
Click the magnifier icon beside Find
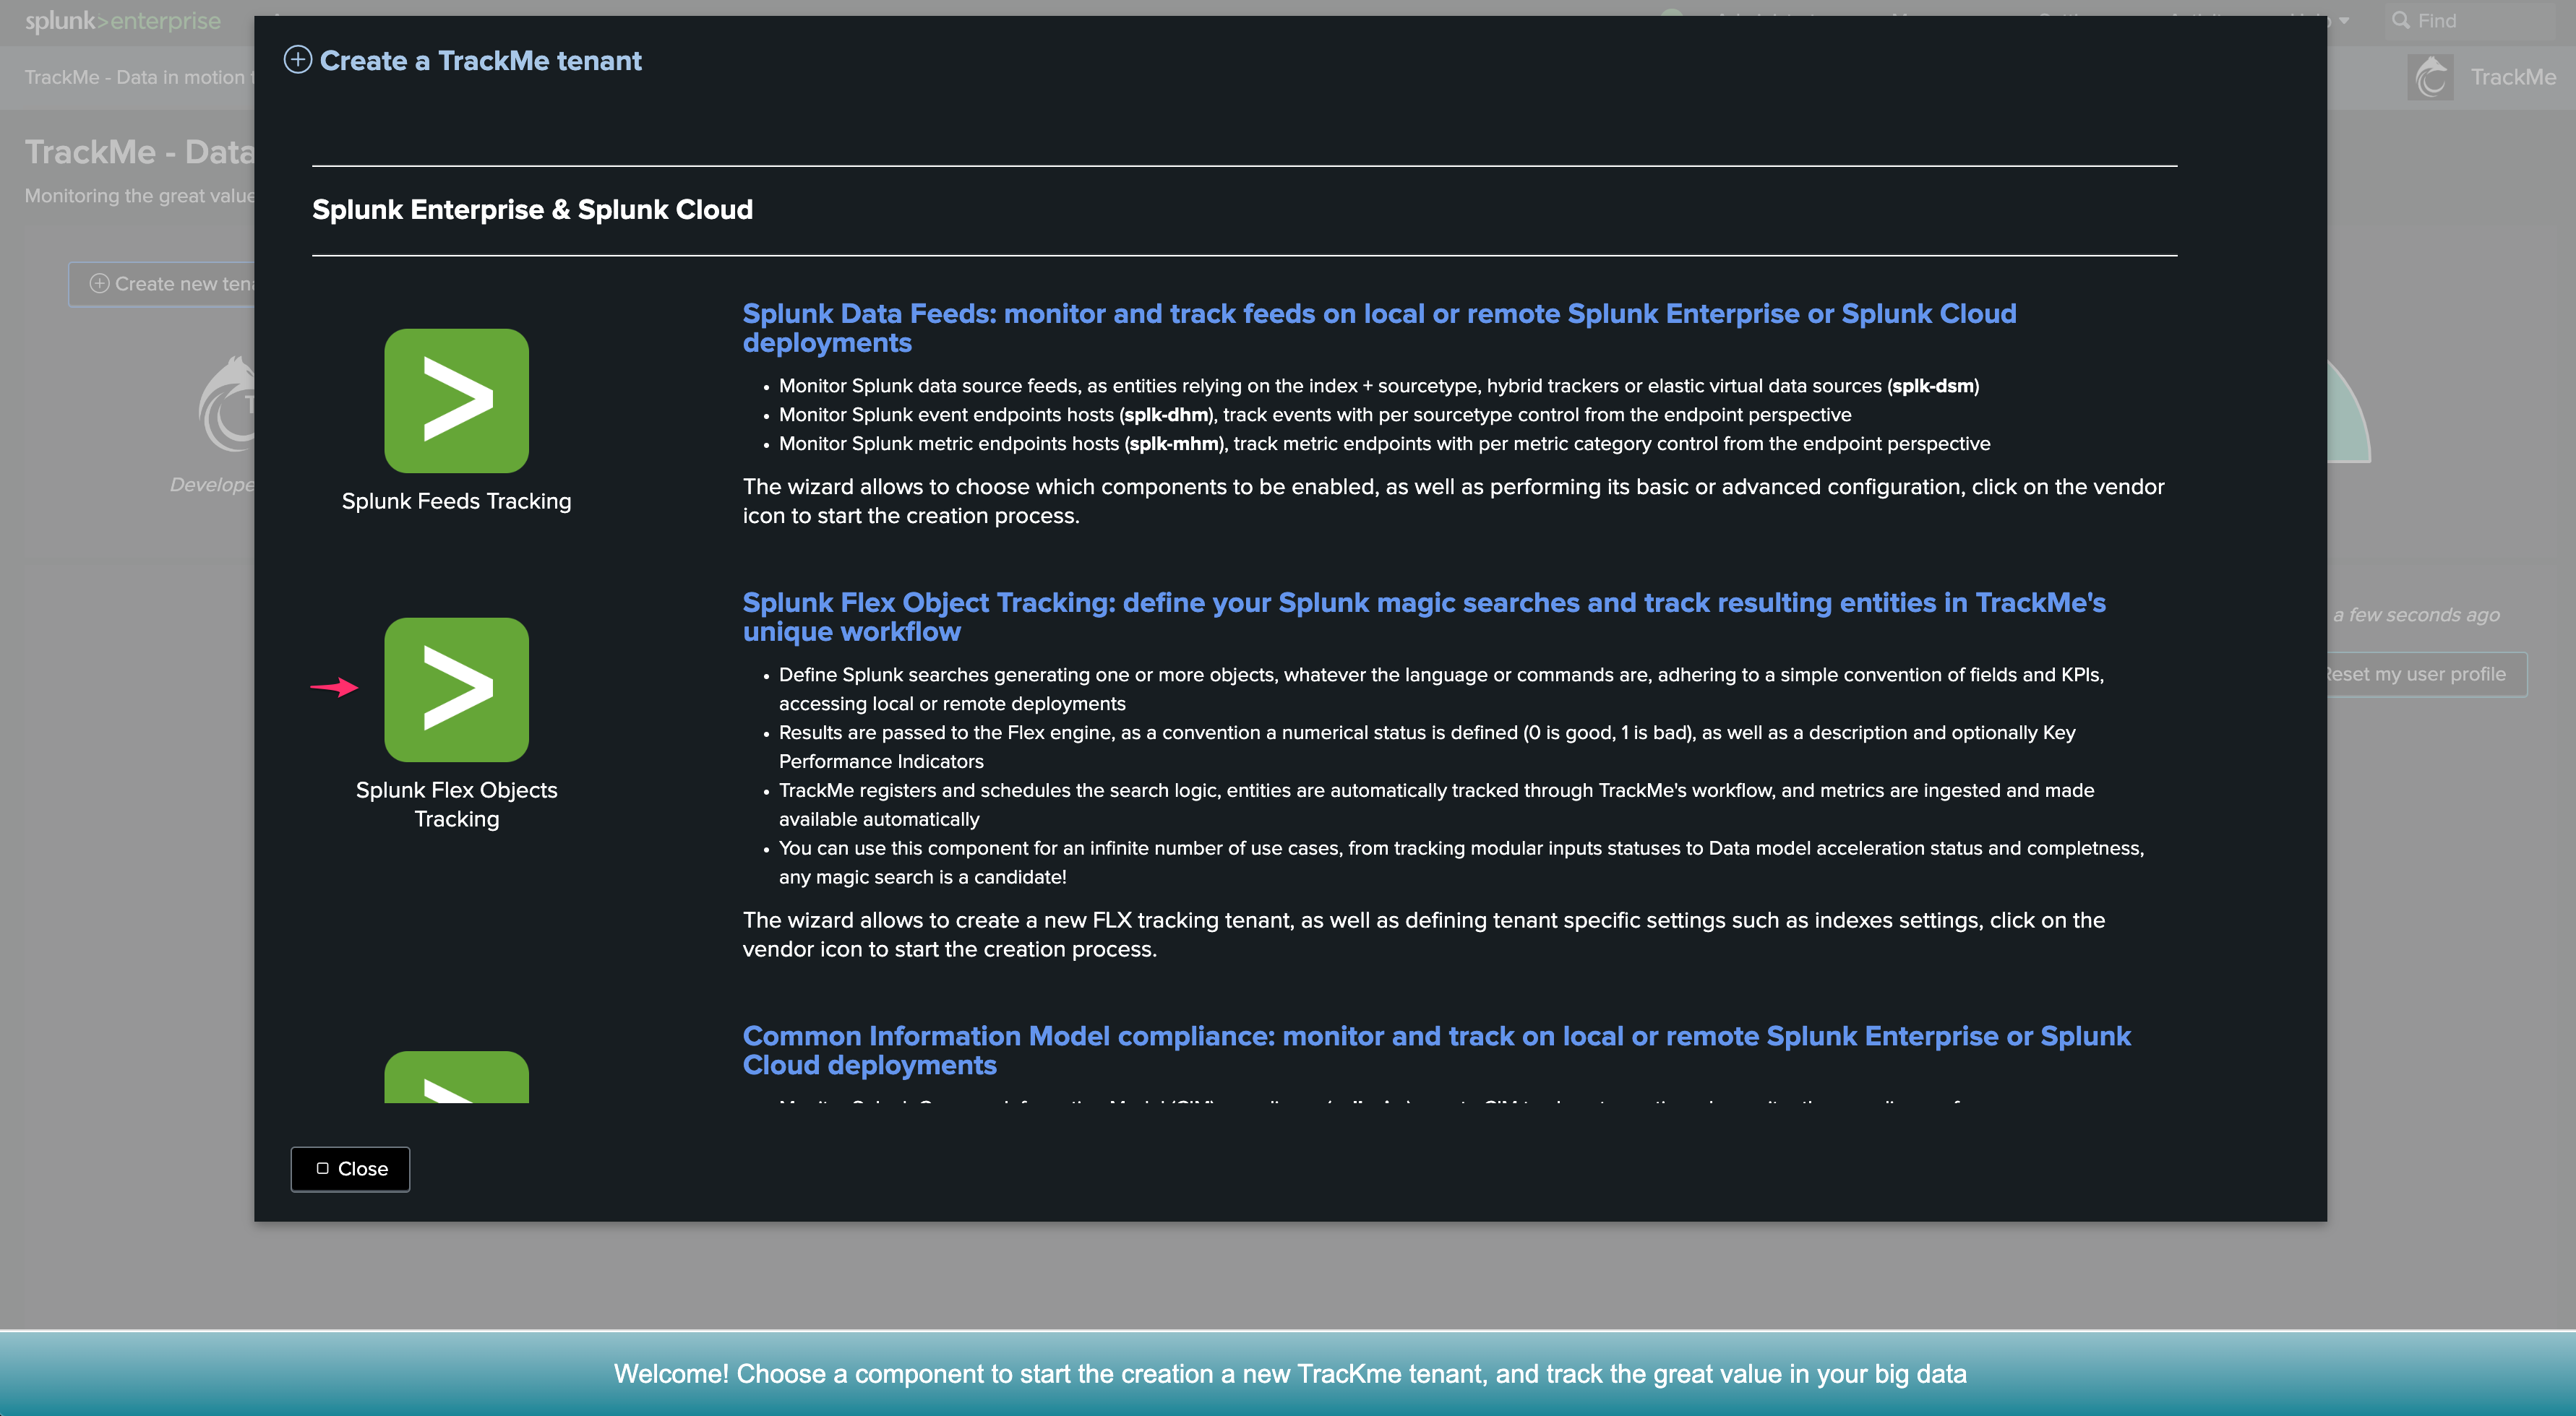click(x=2400, y=20)
